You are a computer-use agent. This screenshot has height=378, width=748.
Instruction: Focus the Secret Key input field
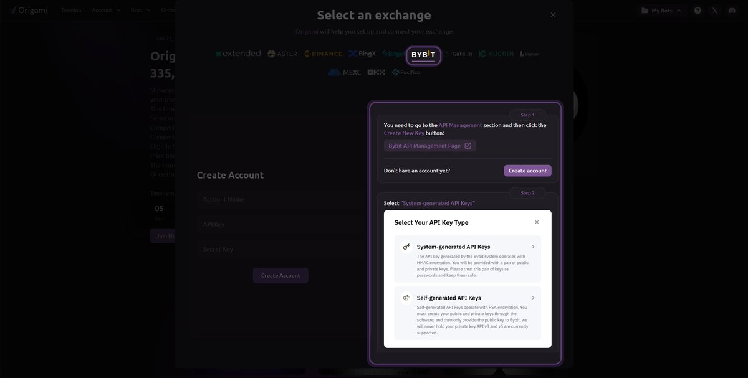280,249
